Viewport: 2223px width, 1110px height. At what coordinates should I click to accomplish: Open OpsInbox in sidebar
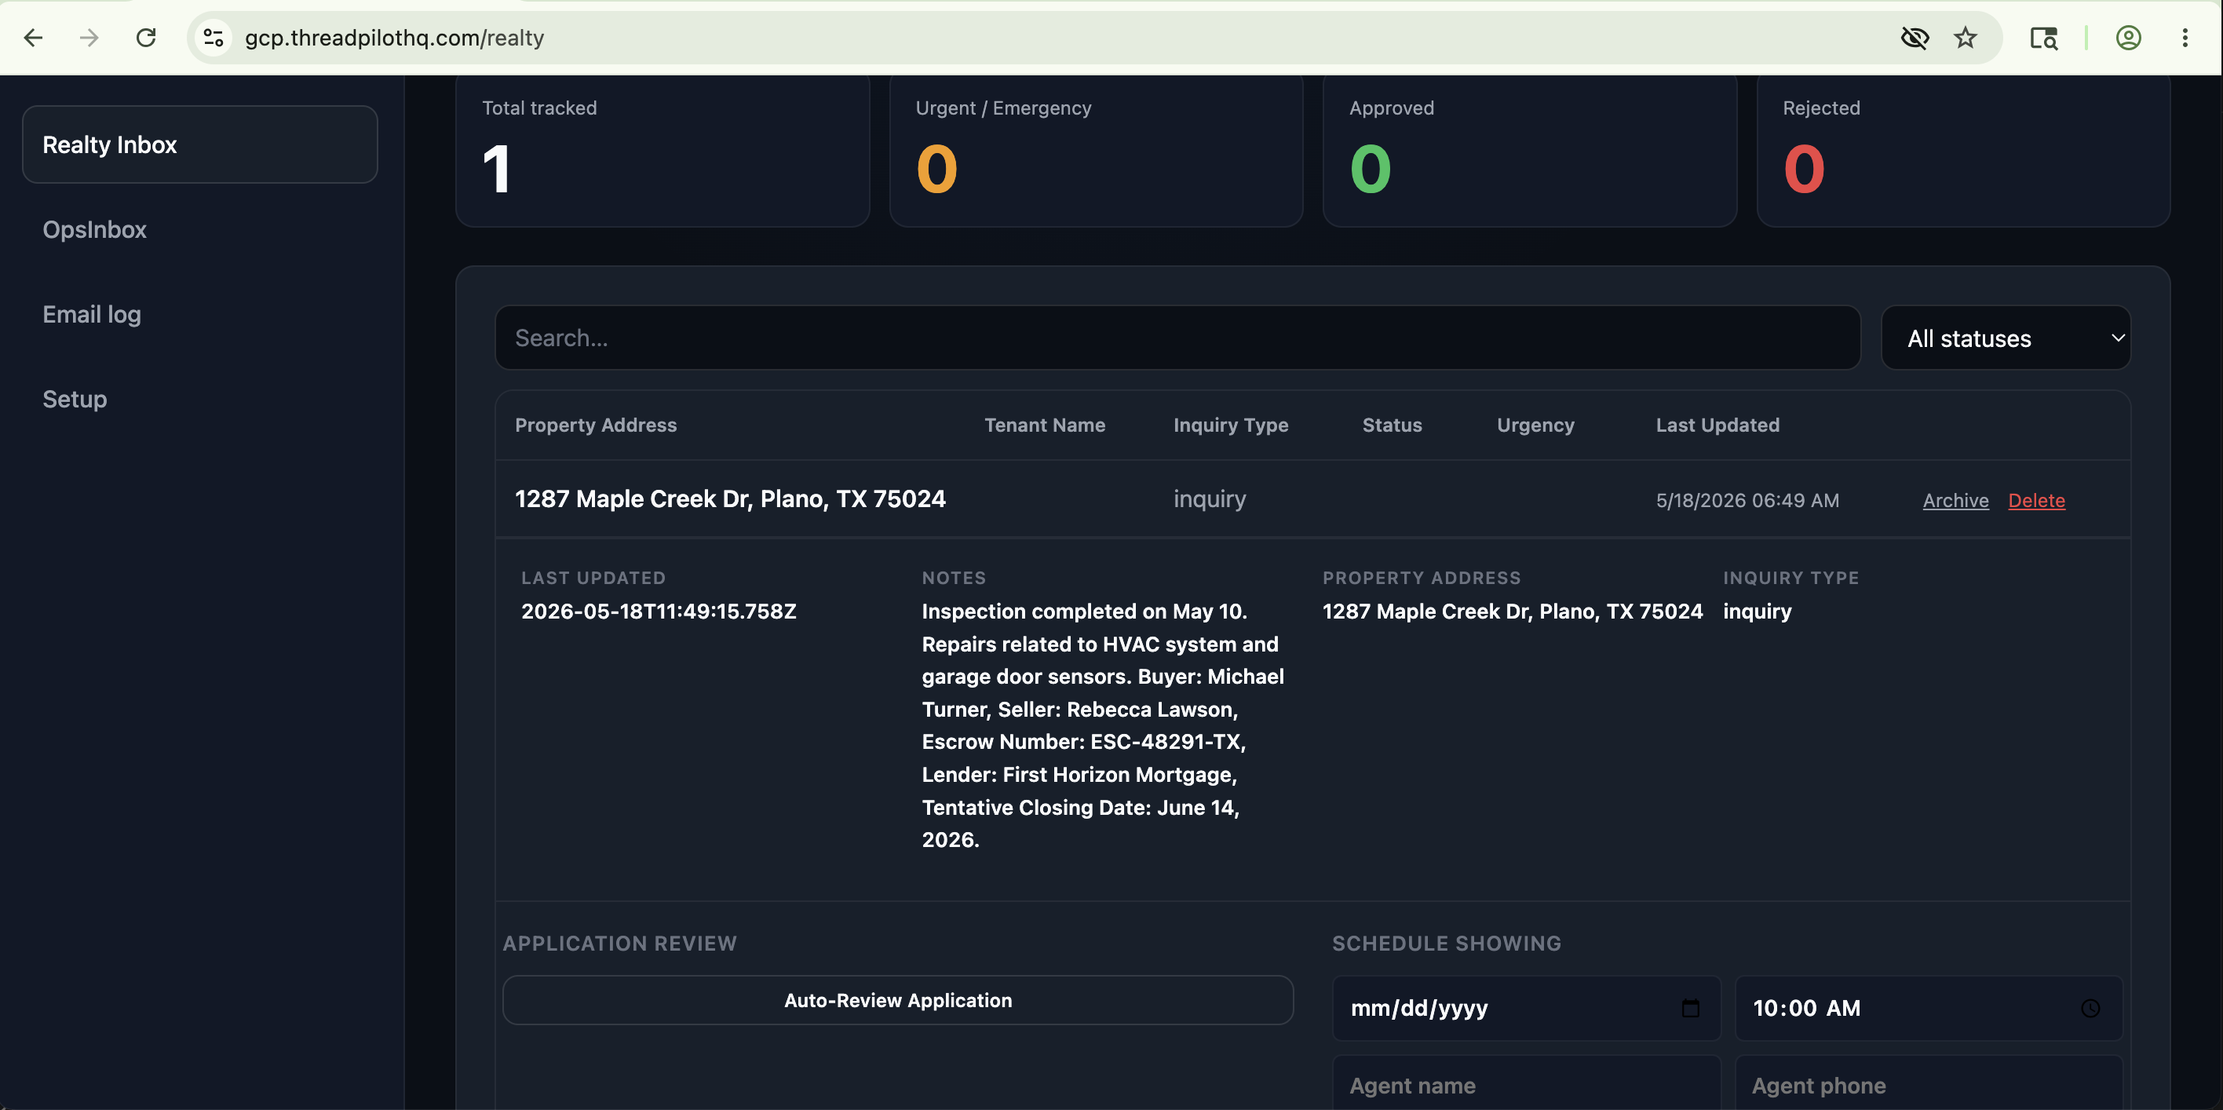pos(94,229)
